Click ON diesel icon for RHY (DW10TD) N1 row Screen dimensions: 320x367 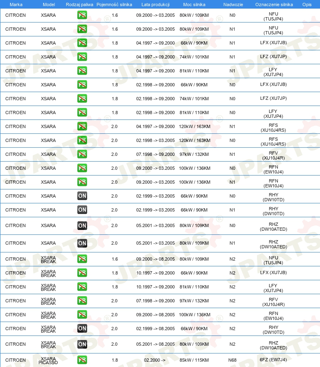82,210
